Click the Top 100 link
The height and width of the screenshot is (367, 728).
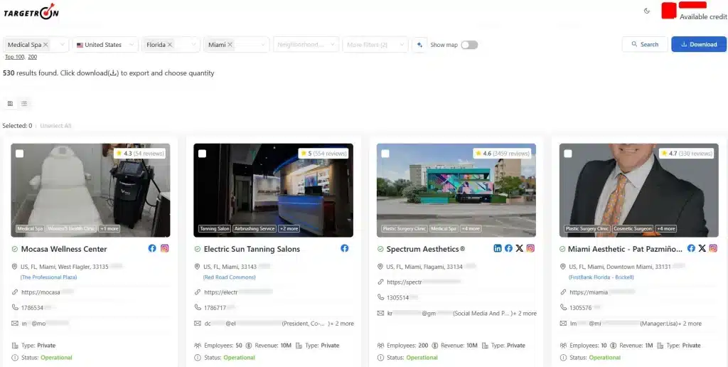click(14, 57)
